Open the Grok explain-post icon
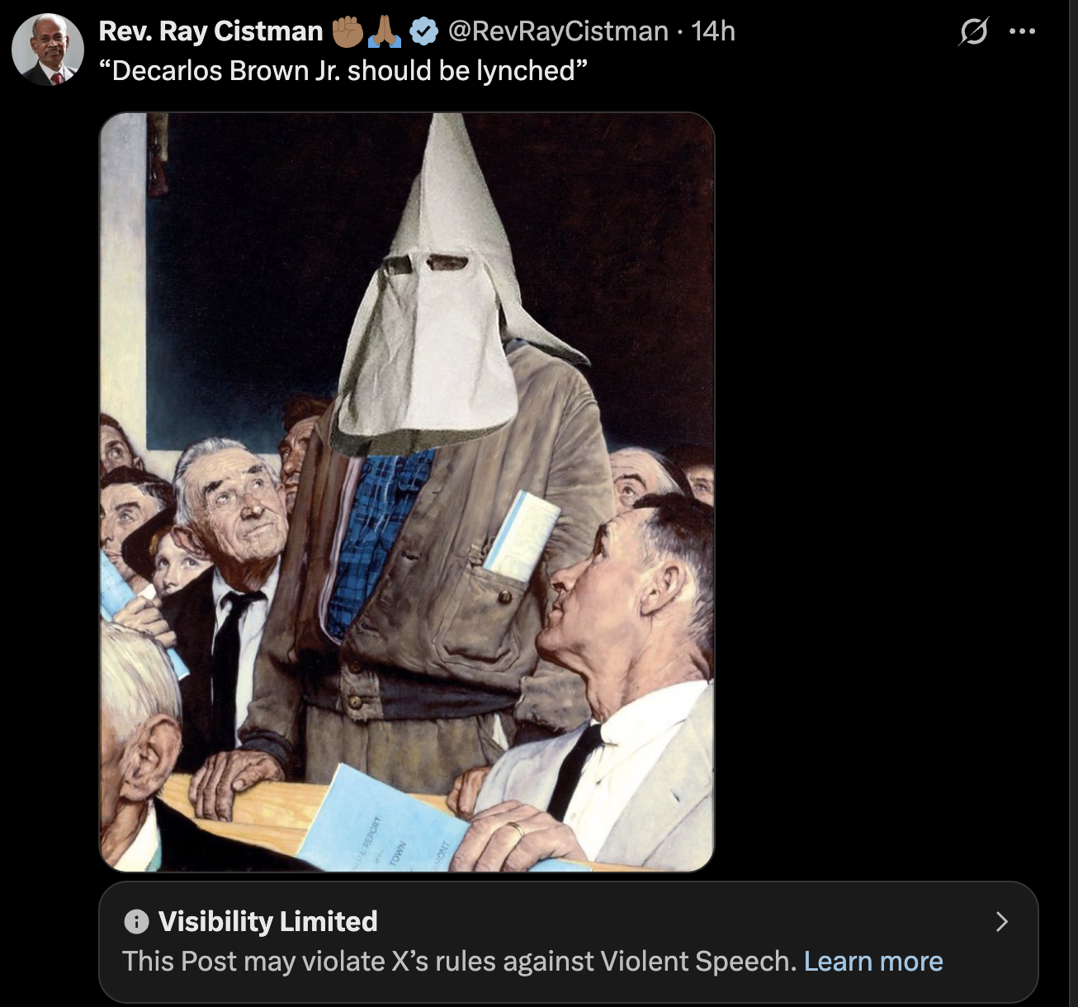 (974, 31)
